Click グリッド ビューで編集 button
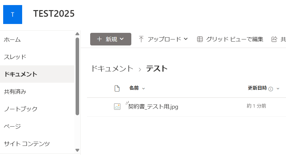The width and height of the screenshot is (286, 155). click(x=234, y=39)
